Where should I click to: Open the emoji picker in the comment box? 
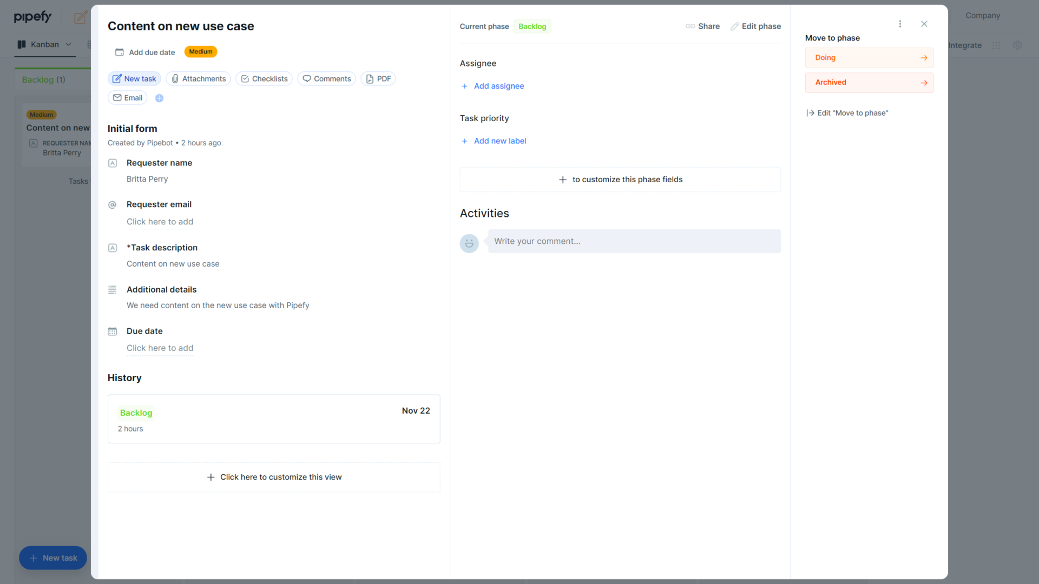tap(469, 243)
